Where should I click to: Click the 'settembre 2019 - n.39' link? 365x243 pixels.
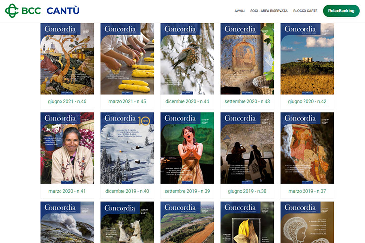pyautogui.click(x=187, y=191)
